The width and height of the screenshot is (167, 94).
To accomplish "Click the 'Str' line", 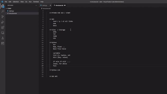I will (55, 45).
